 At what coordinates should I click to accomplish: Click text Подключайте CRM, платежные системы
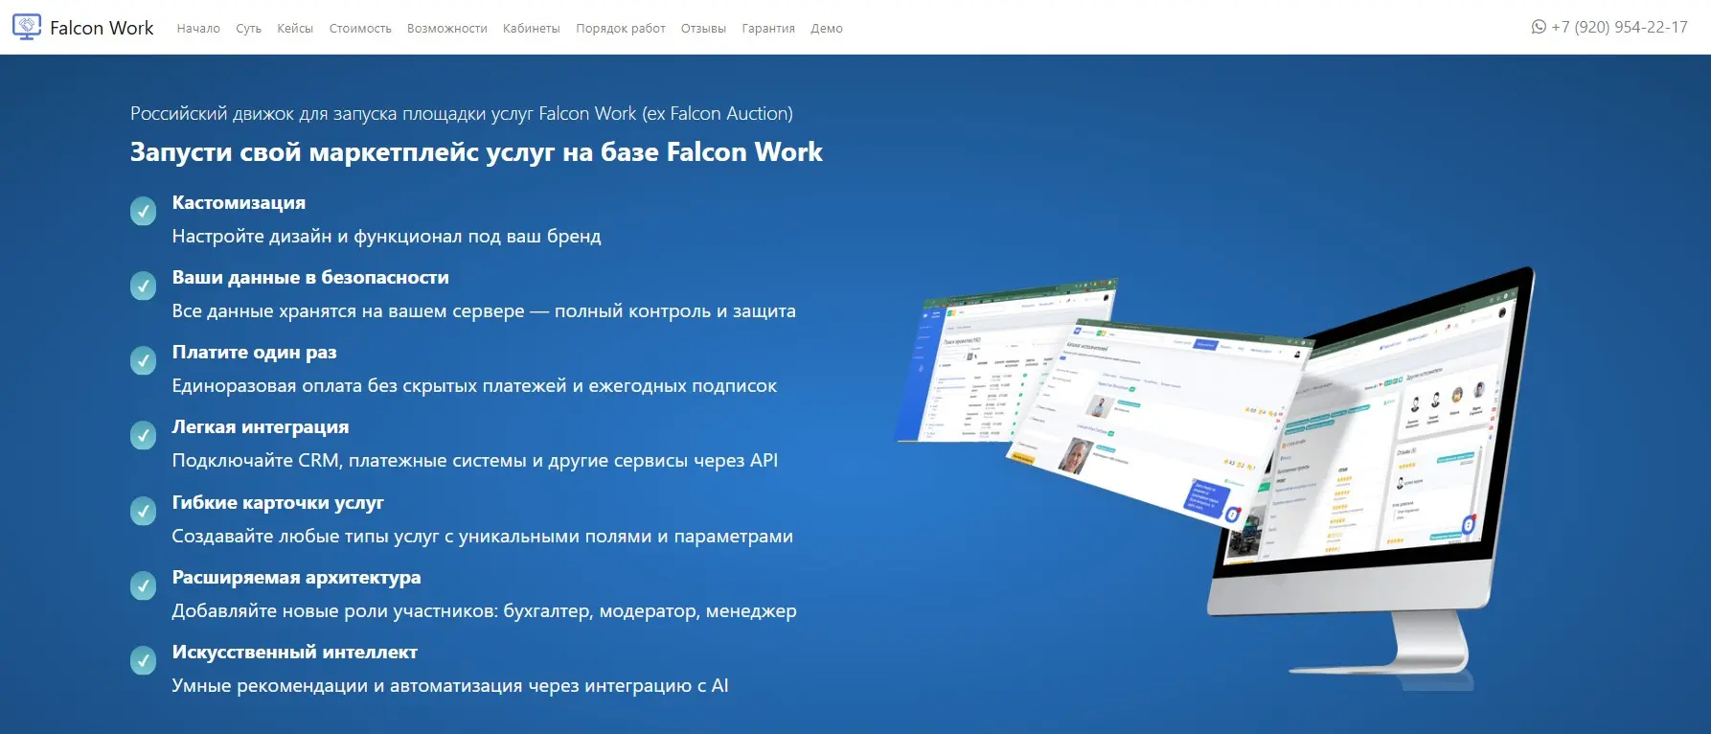point(474,460)
